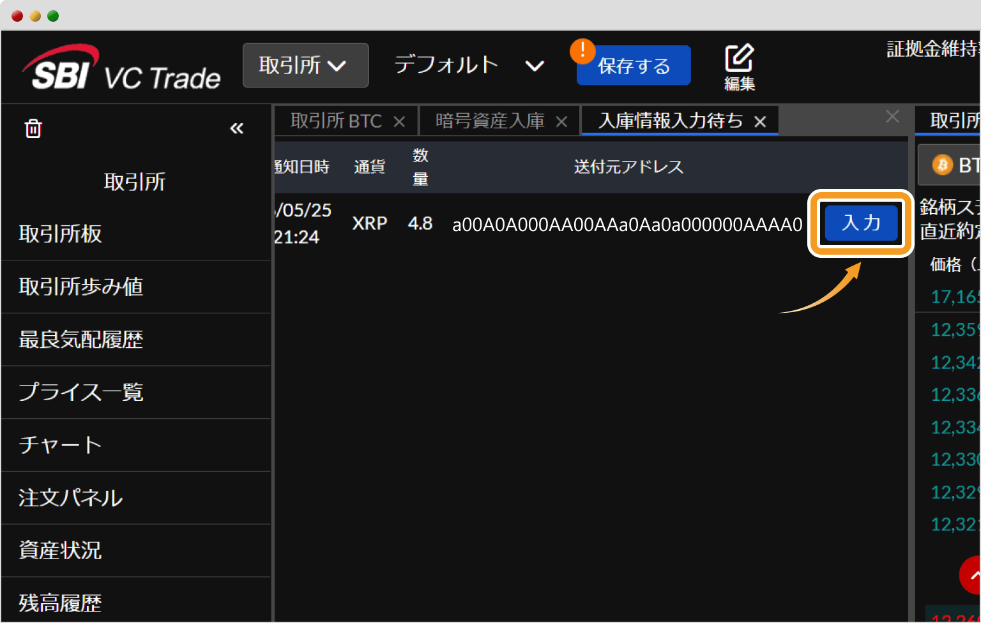Screen dimensions: 981x623
Task: Click the orange exclamation alert badge
Action: pyautogui.click(x=582, y=51)
